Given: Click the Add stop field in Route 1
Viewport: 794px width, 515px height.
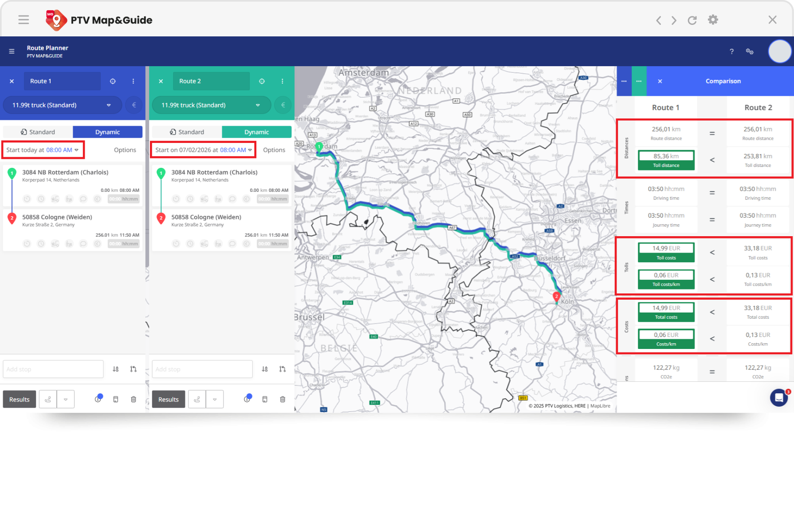Looking at the screenshot, I should coord(53,369).
